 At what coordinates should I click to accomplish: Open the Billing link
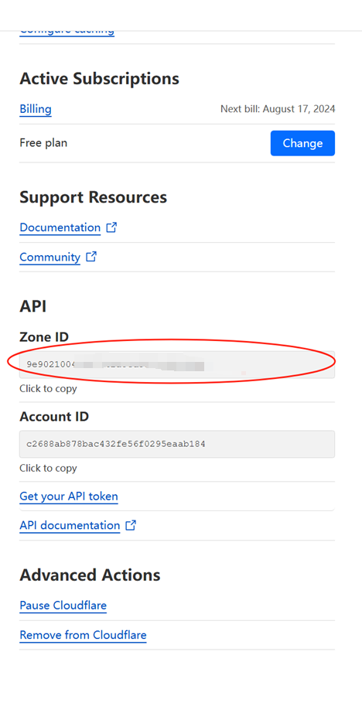(x=36, y=109)
